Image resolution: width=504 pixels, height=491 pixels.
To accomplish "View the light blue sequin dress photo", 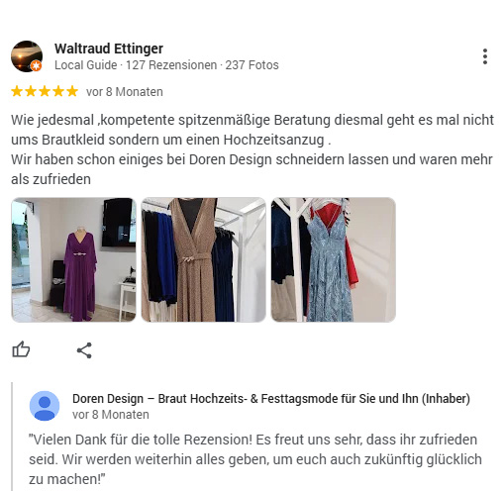I will [334, 259].
